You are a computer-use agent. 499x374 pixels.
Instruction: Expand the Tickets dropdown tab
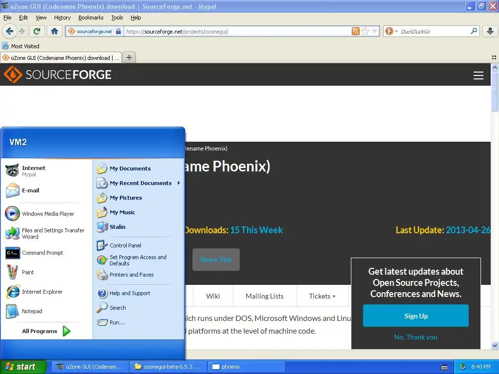point(322,296)
